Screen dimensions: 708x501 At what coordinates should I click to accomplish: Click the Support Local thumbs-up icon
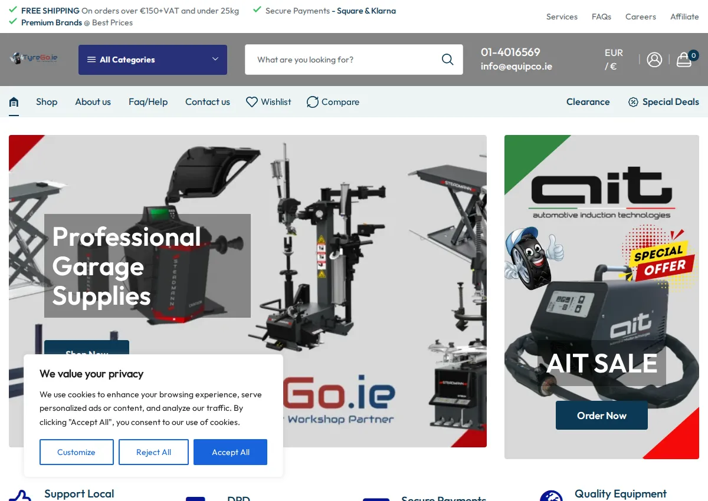pos(19,496)
